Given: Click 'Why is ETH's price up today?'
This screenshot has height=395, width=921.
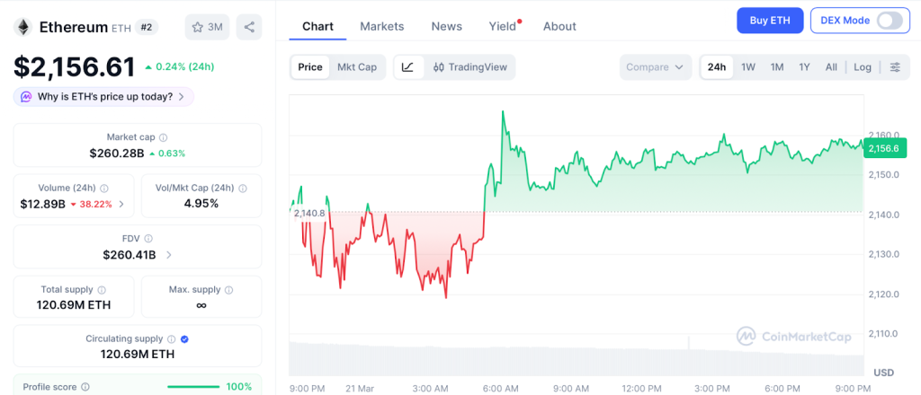Looking at the screenshot, I should [x=103, y=96].
